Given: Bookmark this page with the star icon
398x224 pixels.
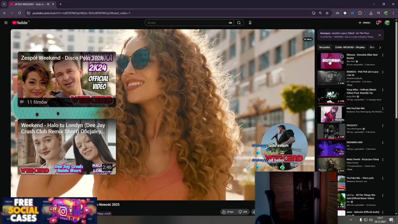Looking at the screenshot, I should click(327, 13).
